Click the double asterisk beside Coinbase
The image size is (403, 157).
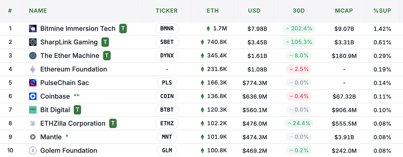point(77,96)
